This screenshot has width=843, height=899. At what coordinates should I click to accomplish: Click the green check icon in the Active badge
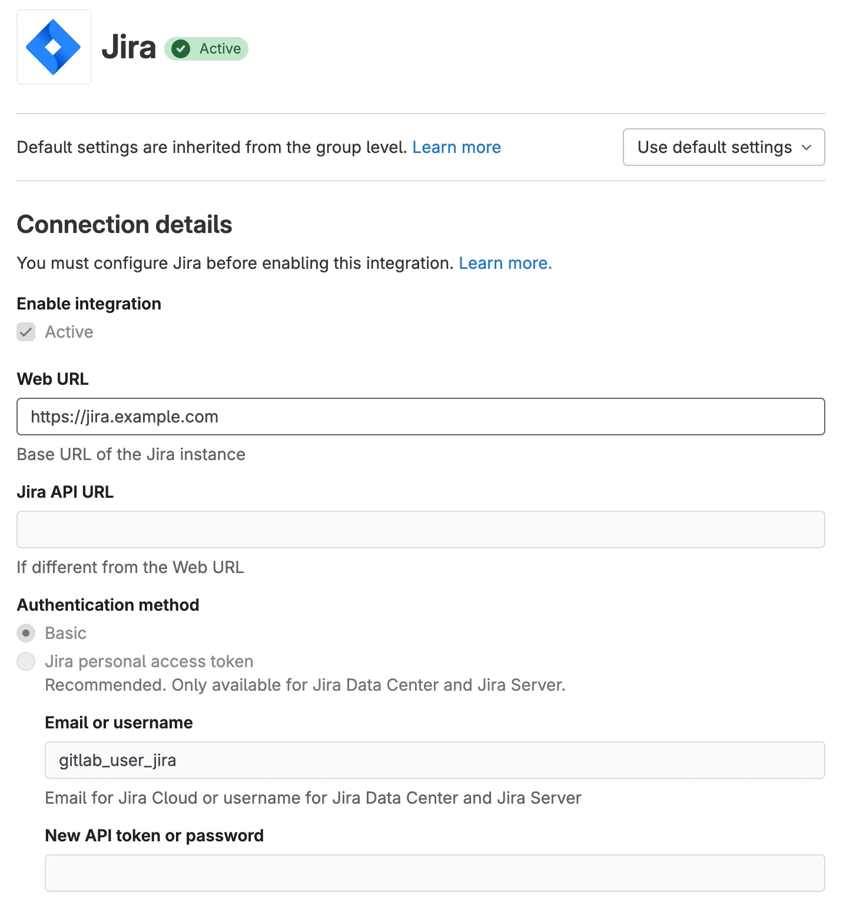tap(181, 49)
